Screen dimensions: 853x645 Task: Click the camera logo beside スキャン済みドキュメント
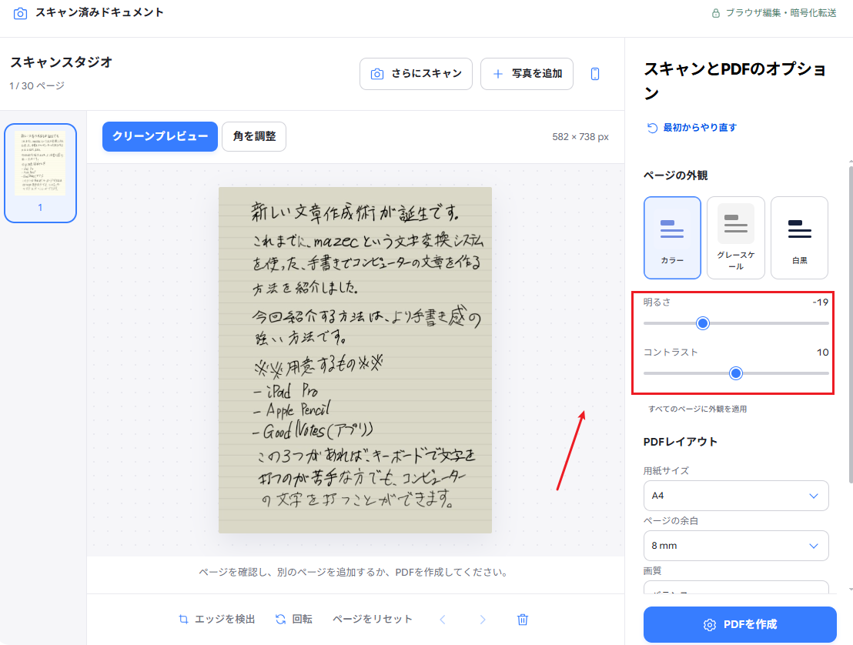(x=20, y=14)
